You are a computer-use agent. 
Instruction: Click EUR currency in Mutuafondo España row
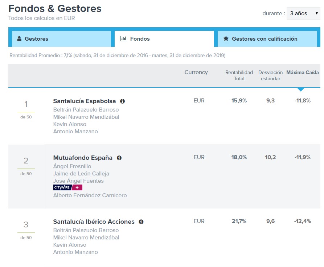[199, 157]
